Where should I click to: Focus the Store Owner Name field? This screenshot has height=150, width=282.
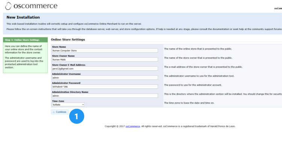tap(105, 59)
